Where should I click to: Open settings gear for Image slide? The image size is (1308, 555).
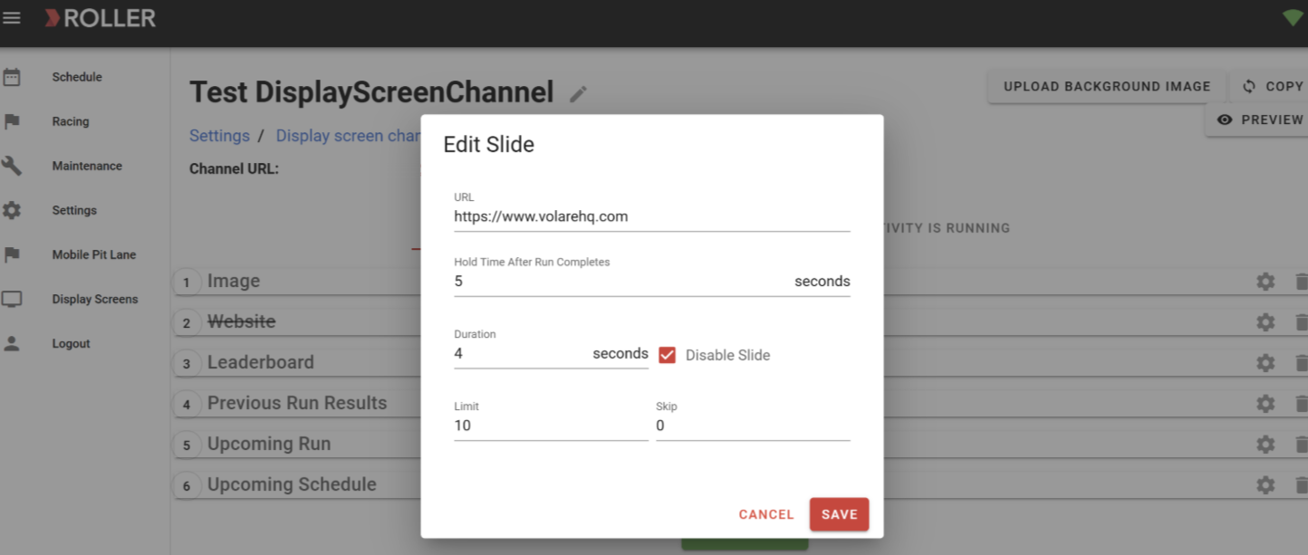tap(1265, 282)
